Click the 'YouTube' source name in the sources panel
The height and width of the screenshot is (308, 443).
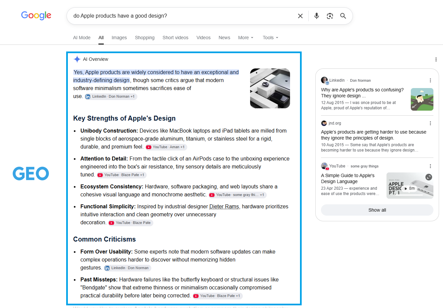[x=337, y=166]
